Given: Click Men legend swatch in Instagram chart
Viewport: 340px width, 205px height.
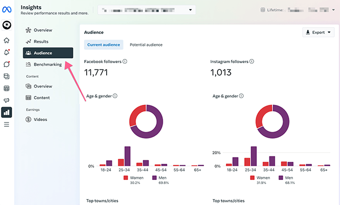Looking at the screenshot, I should (281, 178).
